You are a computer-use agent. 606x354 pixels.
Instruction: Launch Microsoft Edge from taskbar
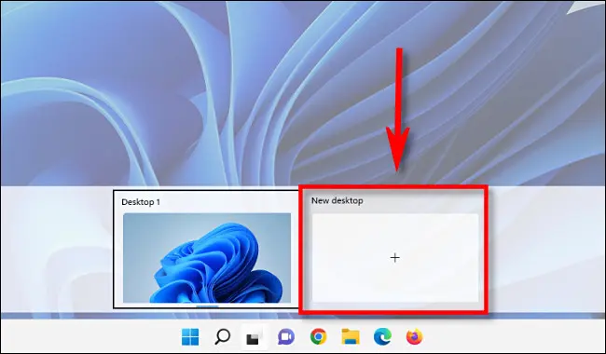click(x=382, y=336)
